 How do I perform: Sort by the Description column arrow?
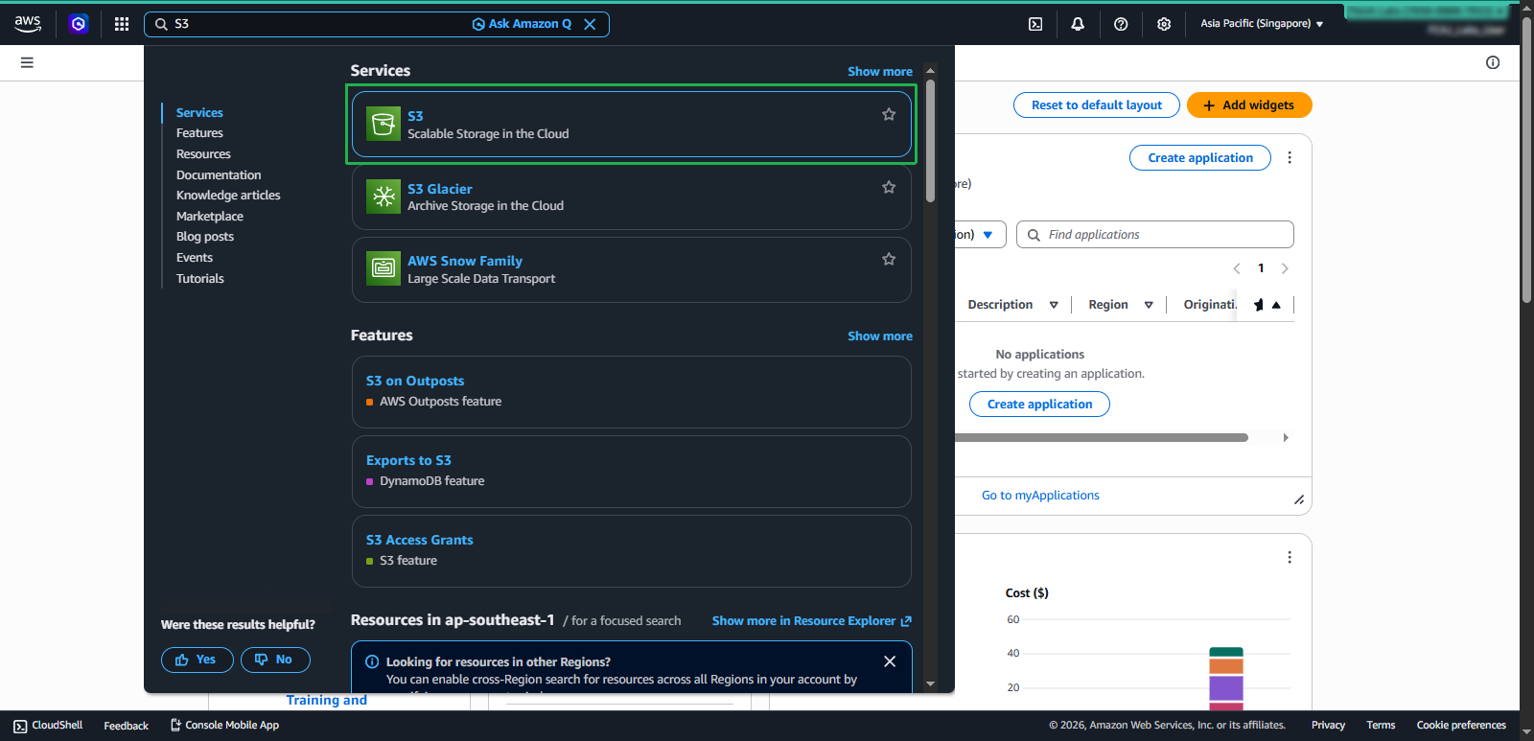click(x=1054, y=305)
